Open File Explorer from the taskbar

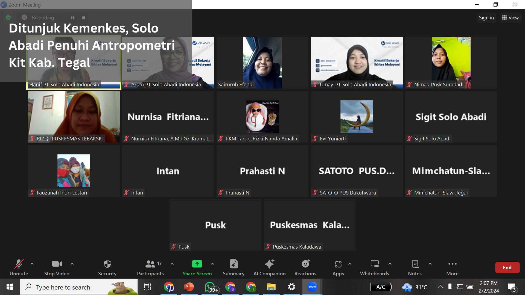[271, 287]
